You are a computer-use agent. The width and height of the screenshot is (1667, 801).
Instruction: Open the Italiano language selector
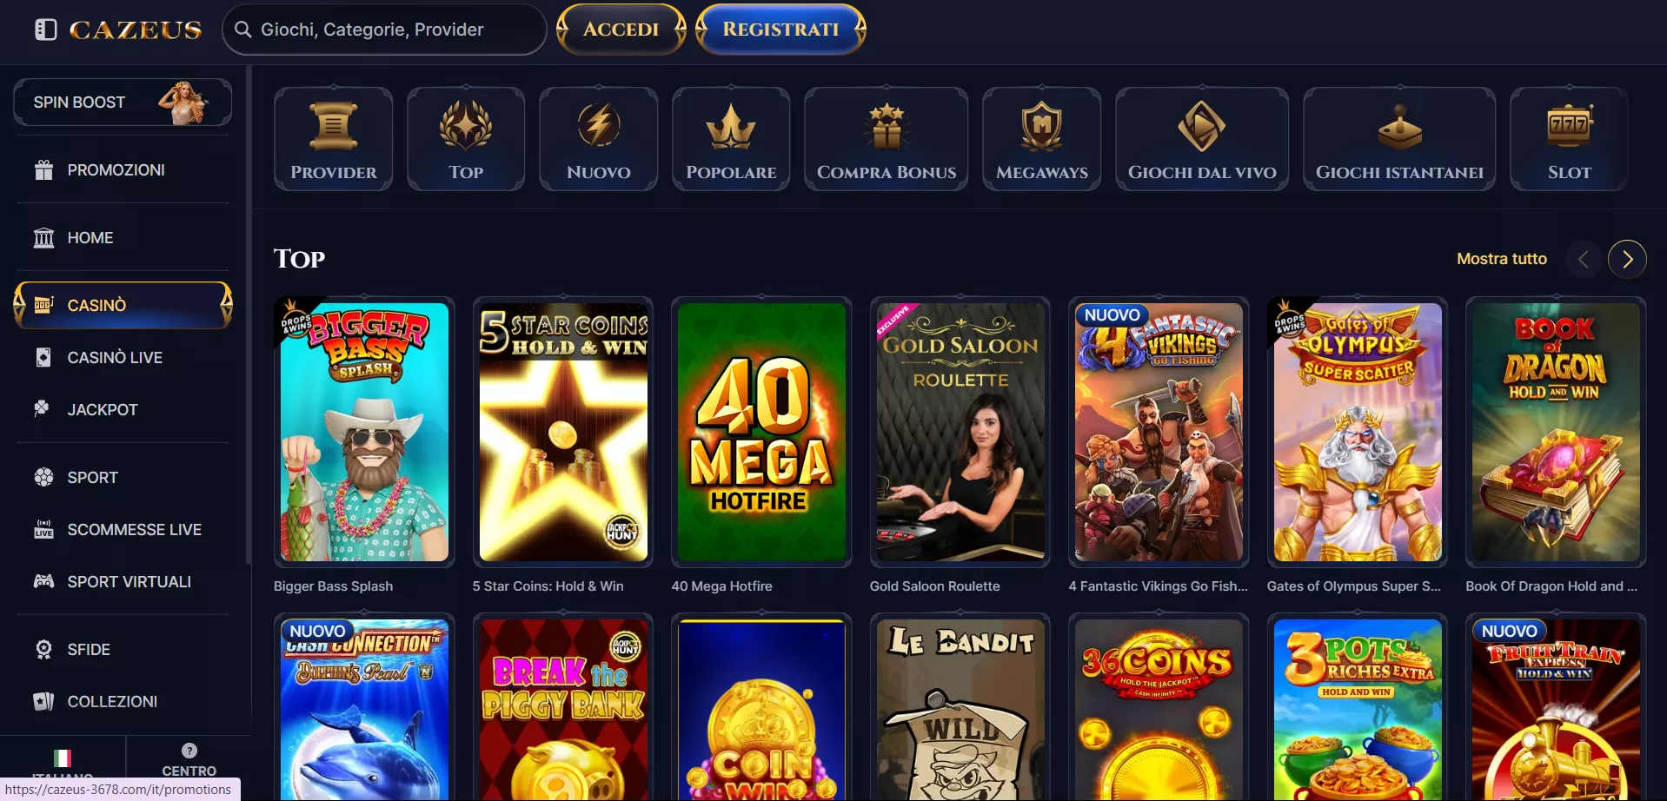pyautogui.click(x=63, y=763)
